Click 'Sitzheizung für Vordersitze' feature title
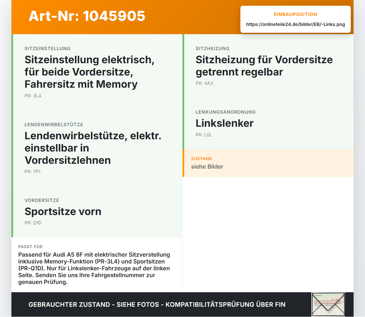The width and height of the screenshot is (365, 317). [x=264, y=66]
